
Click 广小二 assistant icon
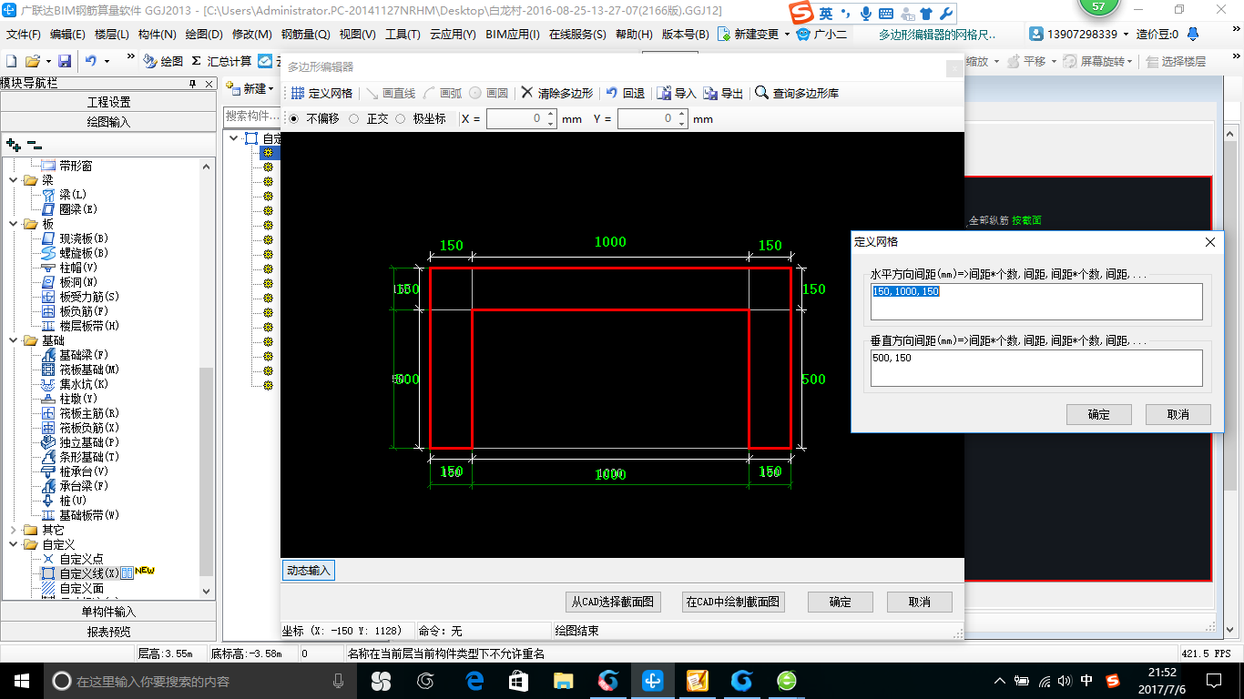click(x=803, y=34)
